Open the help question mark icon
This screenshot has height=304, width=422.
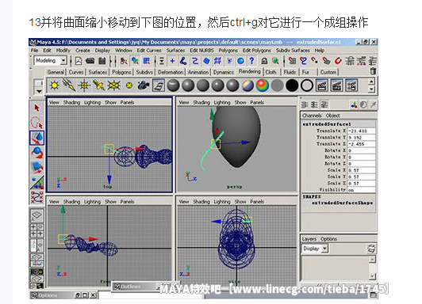pyautogui.click(x=252, y=61)
